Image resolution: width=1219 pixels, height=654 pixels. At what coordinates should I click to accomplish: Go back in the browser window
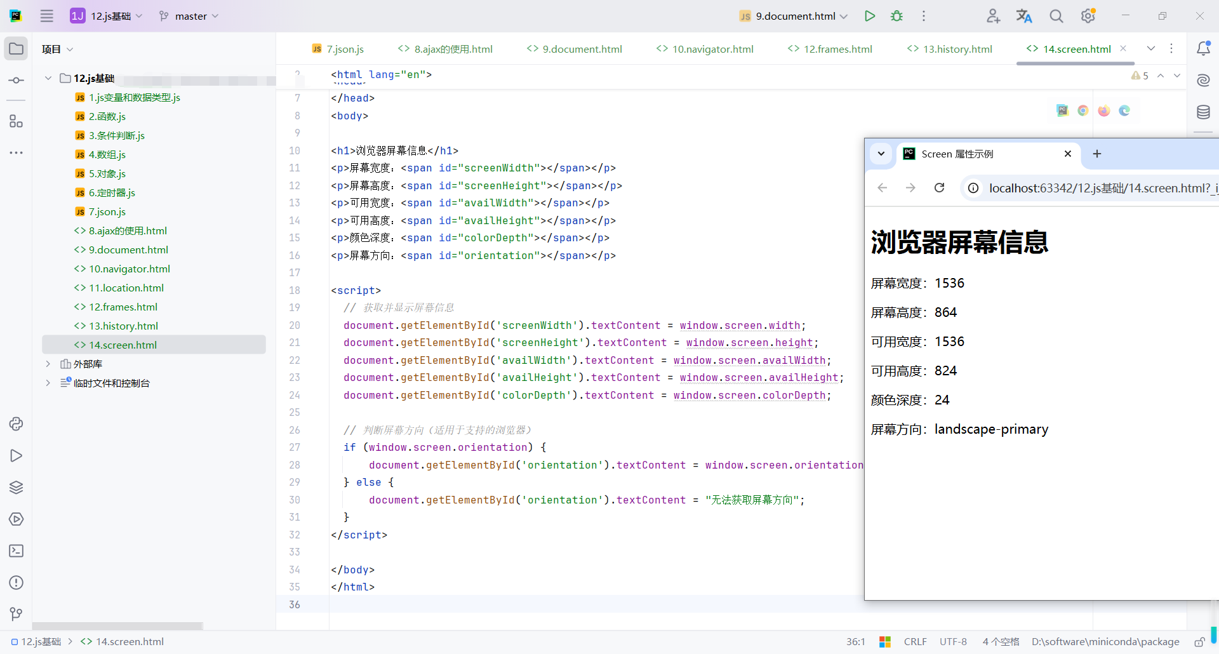tap(883, 188)
